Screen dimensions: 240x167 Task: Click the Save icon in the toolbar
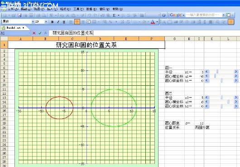click(19, 15)
